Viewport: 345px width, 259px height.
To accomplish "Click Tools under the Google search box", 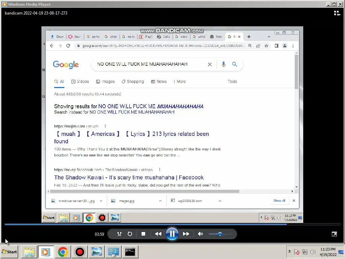I will click(x=232, y=82).
